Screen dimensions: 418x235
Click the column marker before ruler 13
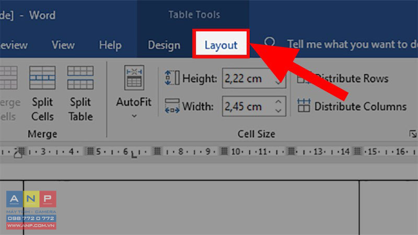click(291, 151)
